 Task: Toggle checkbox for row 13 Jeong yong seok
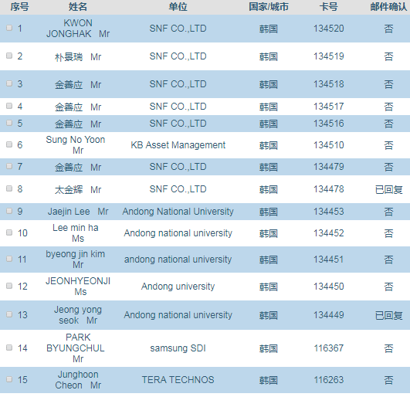pyautogui.click(x=9, y=314)
